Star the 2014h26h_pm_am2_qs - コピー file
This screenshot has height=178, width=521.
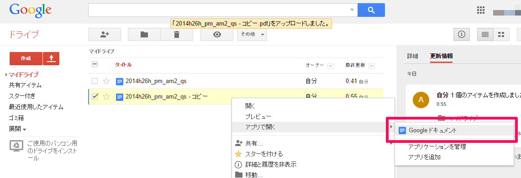pos(106,97)
